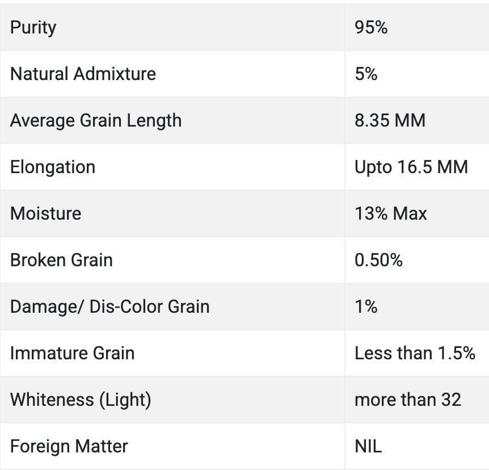Select the 1% damage value
This screenshot has width=489, height=470.
(x=366, y=307)
